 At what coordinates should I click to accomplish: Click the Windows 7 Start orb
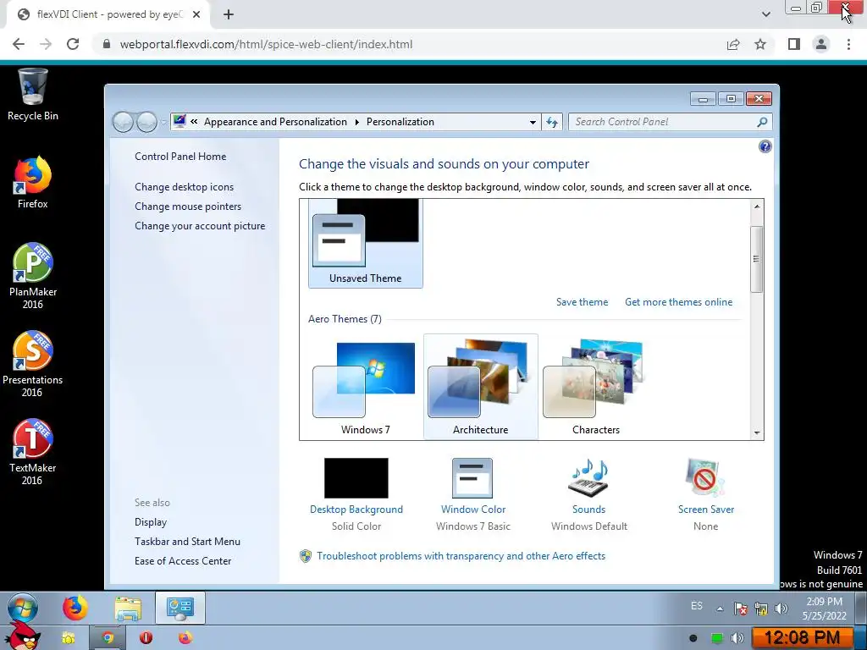pos(23,608)
